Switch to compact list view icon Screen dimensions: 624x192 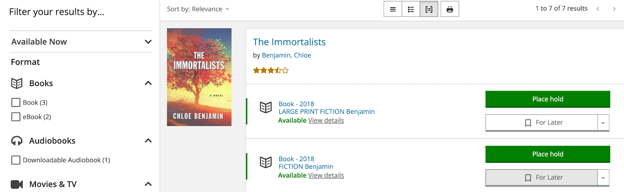click(x=393, y=9)
